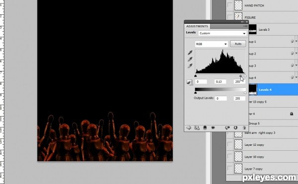
Task: Select the black point eyedropper
Action: point(190,53)
